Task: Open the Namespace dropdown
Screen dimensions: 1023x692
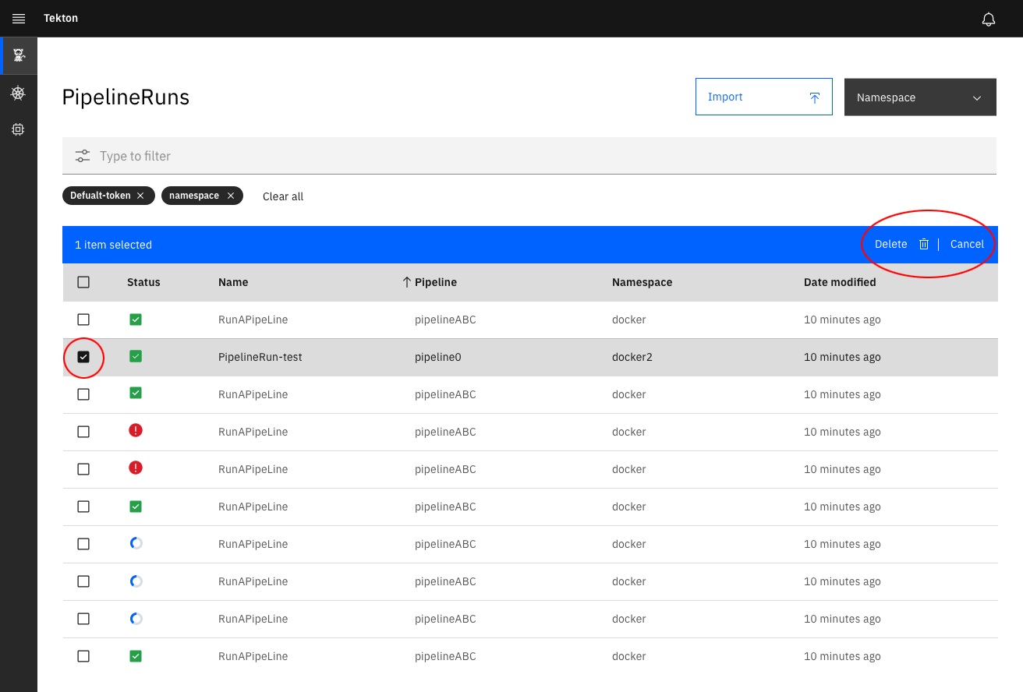Action: pos(920,97)
